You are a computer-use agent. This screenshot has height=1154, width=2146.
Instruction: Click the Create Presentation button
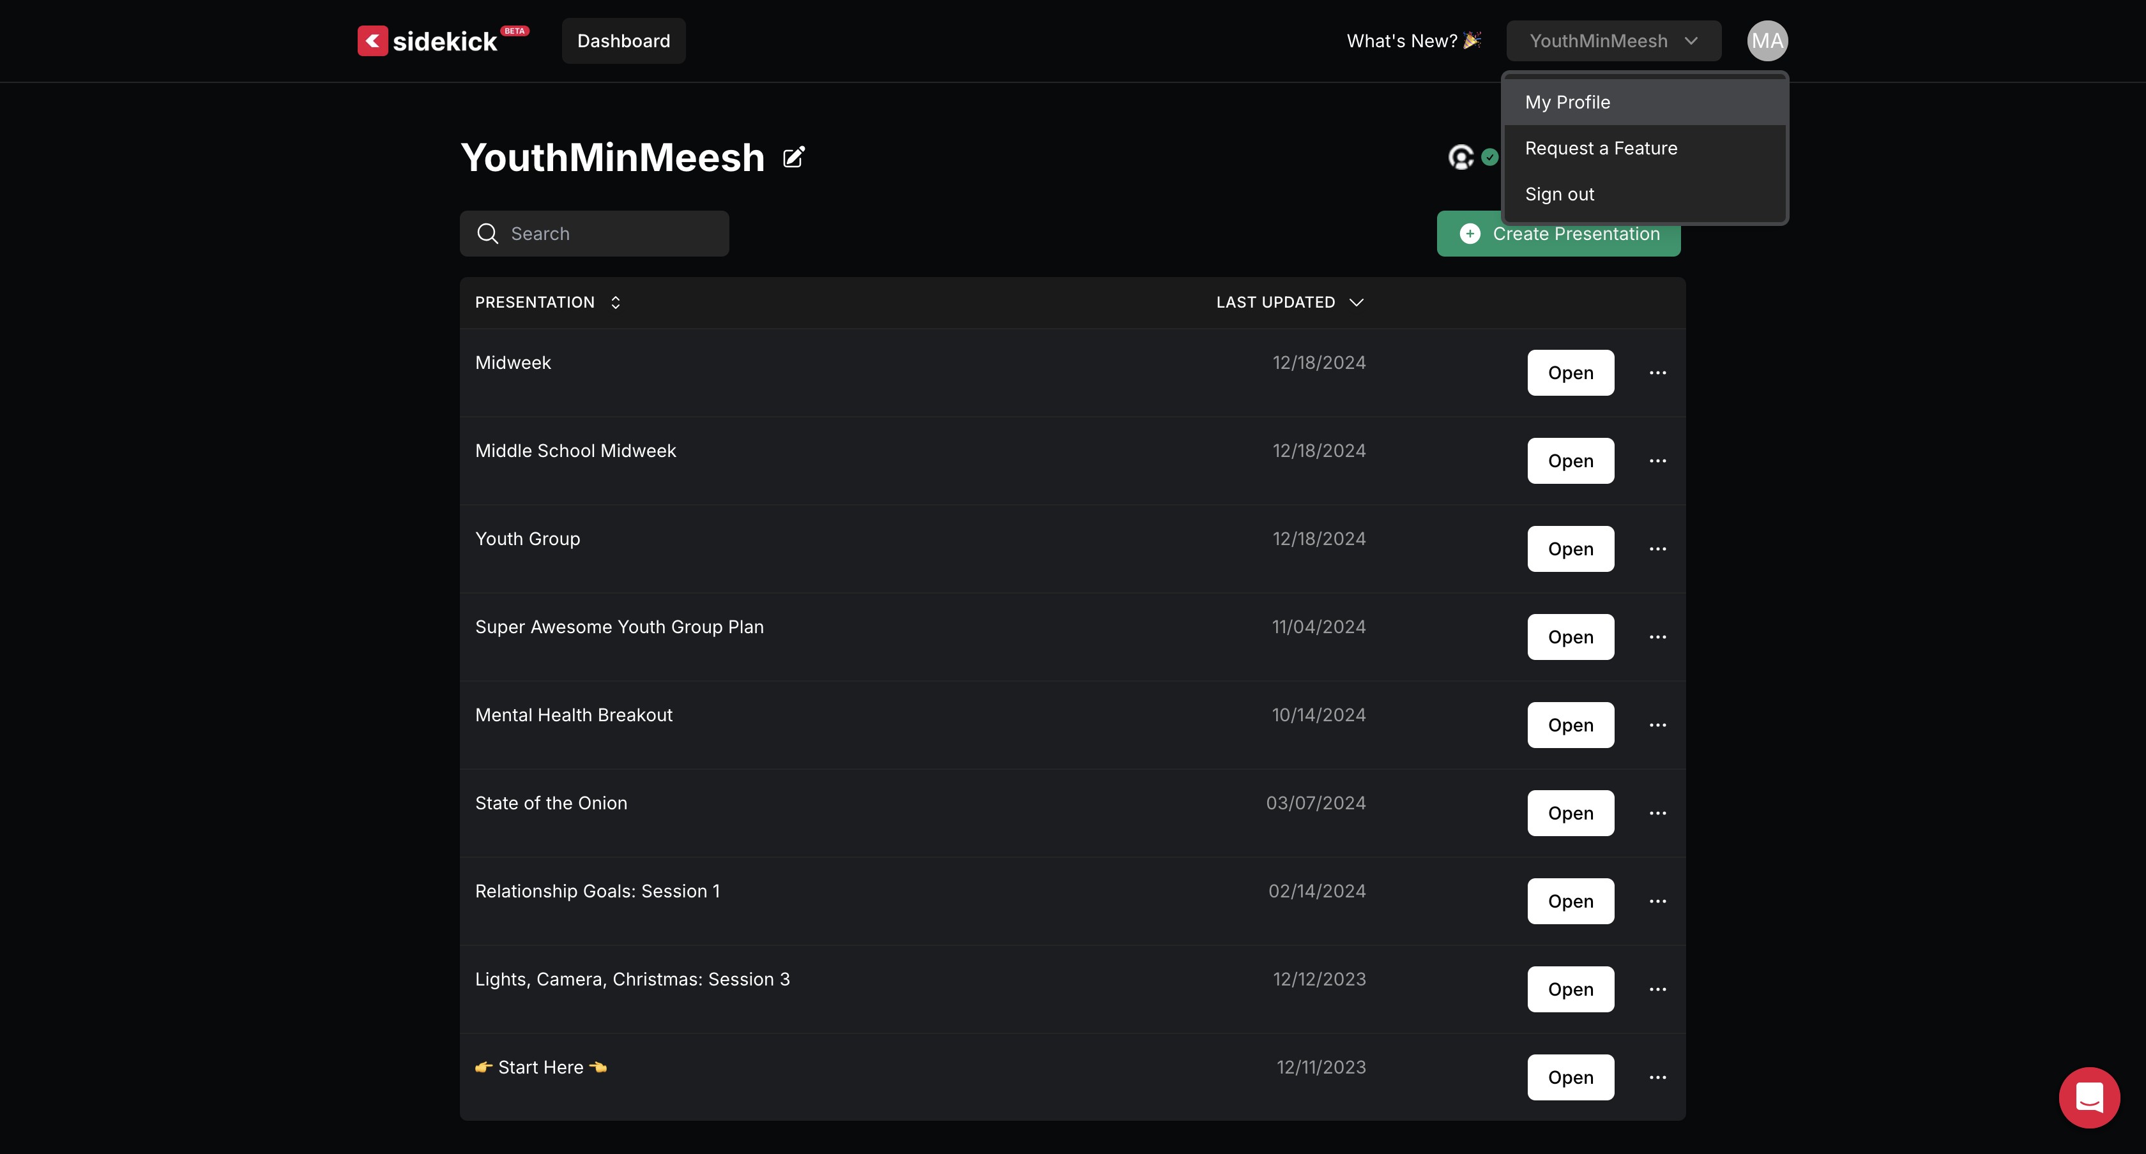coord(1557,241)
